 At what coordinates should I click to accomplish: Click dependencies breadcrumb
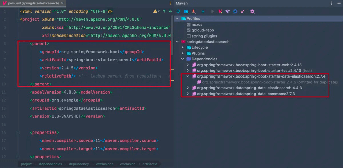(50, 164)
